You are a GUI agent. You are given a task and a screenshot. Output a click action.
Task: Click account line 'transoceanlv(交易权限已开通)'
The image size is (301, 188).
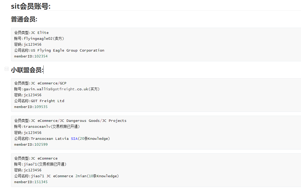tap(47, 127)
